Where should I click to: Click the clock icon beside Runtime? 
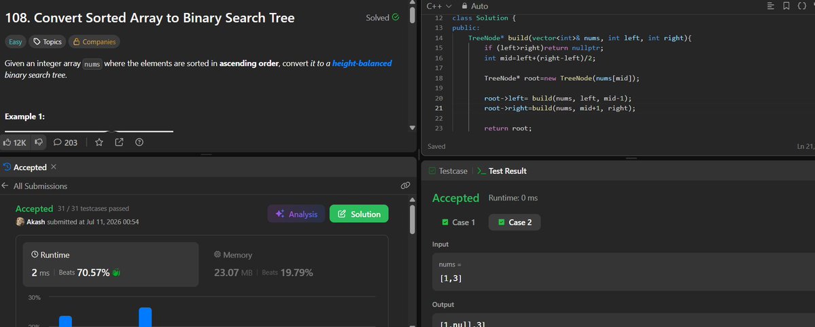click(35, 255)
